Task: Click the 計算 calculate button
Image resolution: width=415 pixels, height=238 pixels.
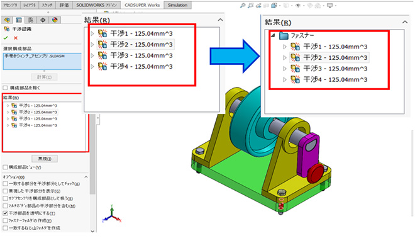Action: click(x=44, y=77)
